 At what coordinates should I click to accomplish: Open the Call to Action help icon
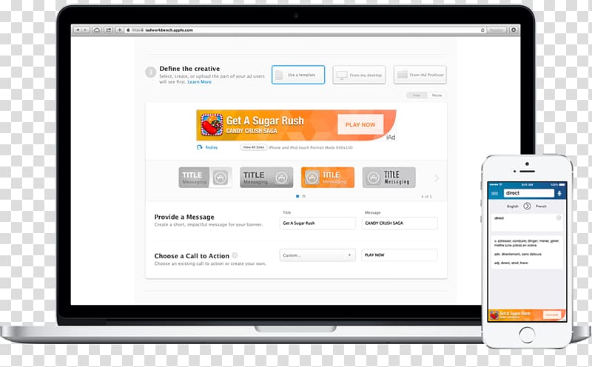tap(235, 255)
